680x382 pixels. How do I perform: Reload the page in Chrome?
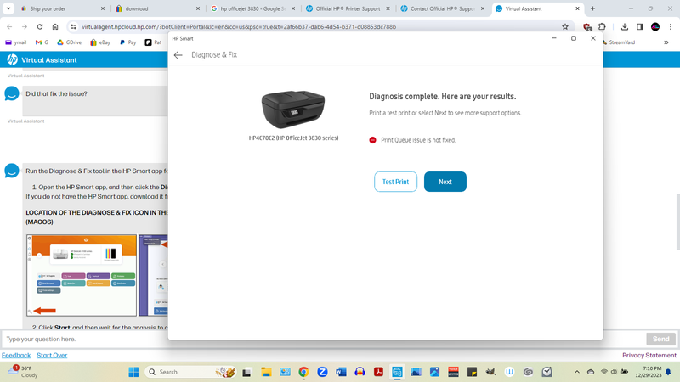40,27
